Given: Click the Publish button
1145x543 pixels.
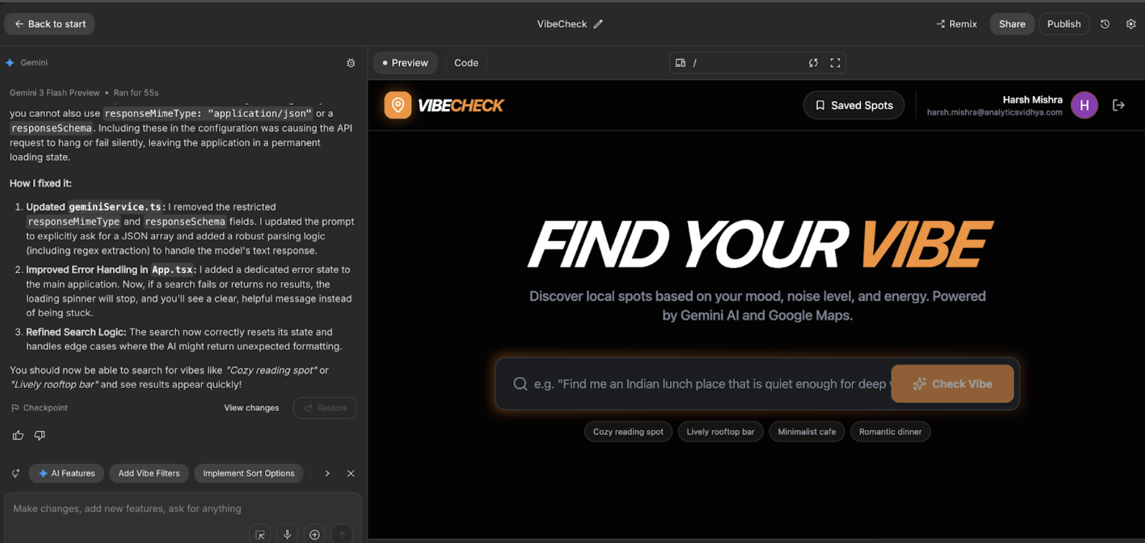Looking at the screenshot, I should click(x=1063, y=24).
